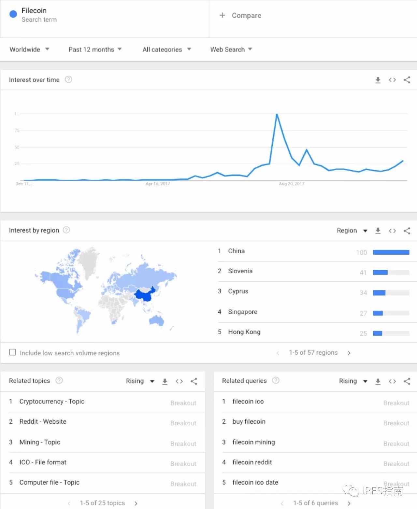Download the Interest over time chart data

378,80
